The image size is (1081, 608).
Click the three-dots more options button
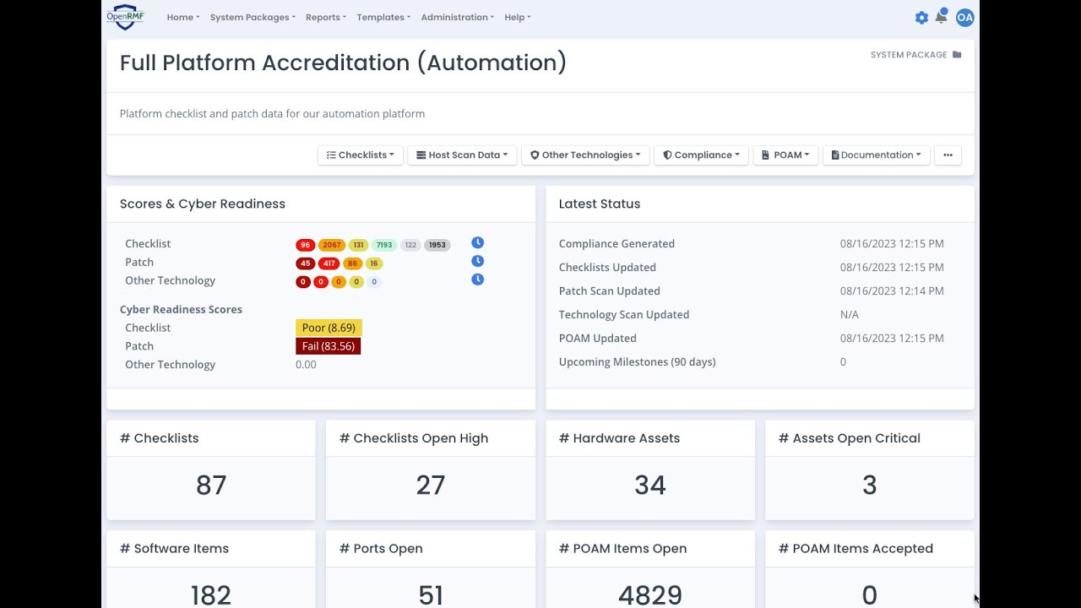948,155
